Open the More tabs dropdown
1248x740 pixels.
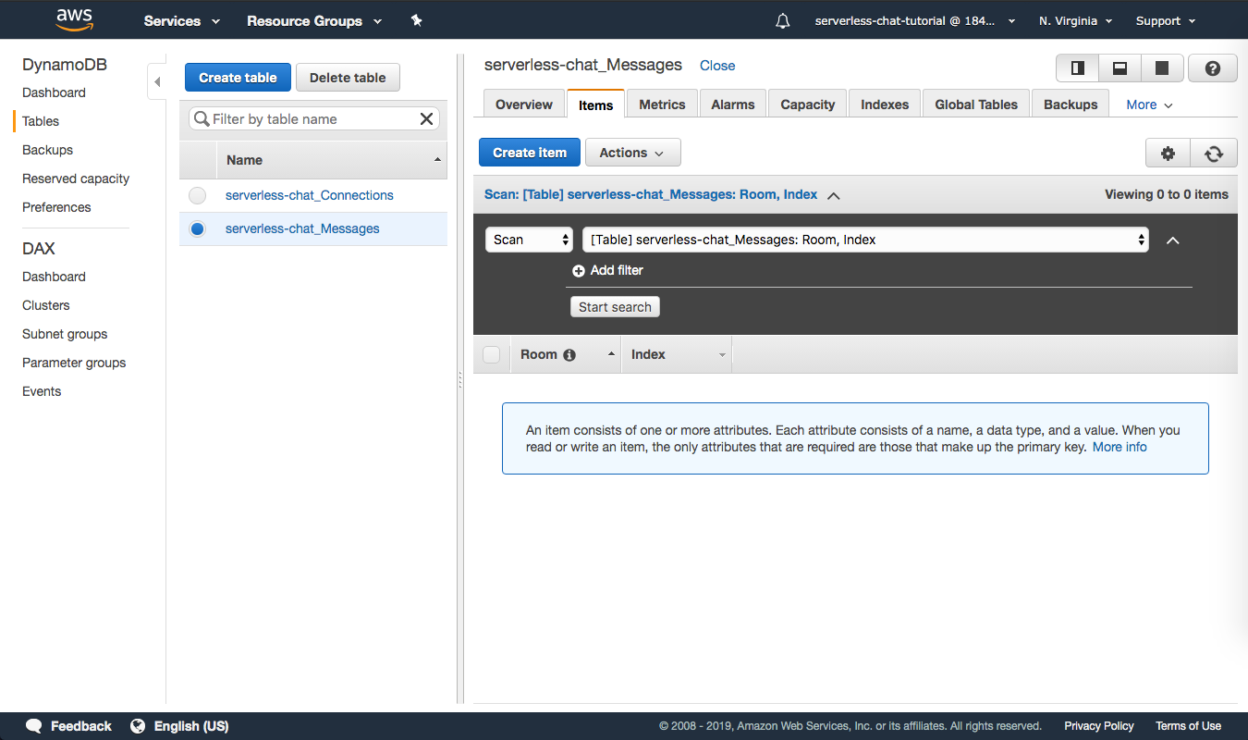tap(1149, 105)
